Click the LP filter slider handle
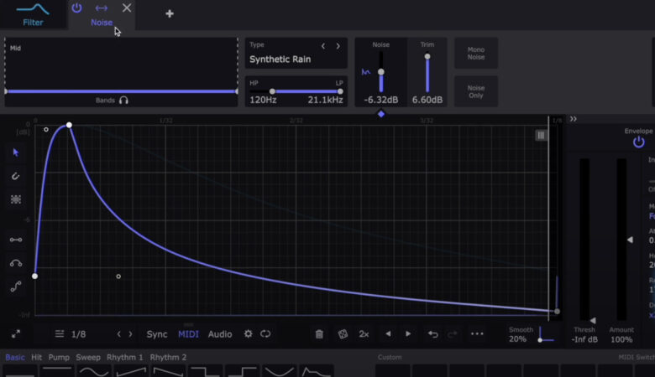Image resolution: width=655 pixels, height=377 pixels. [340, 91]
